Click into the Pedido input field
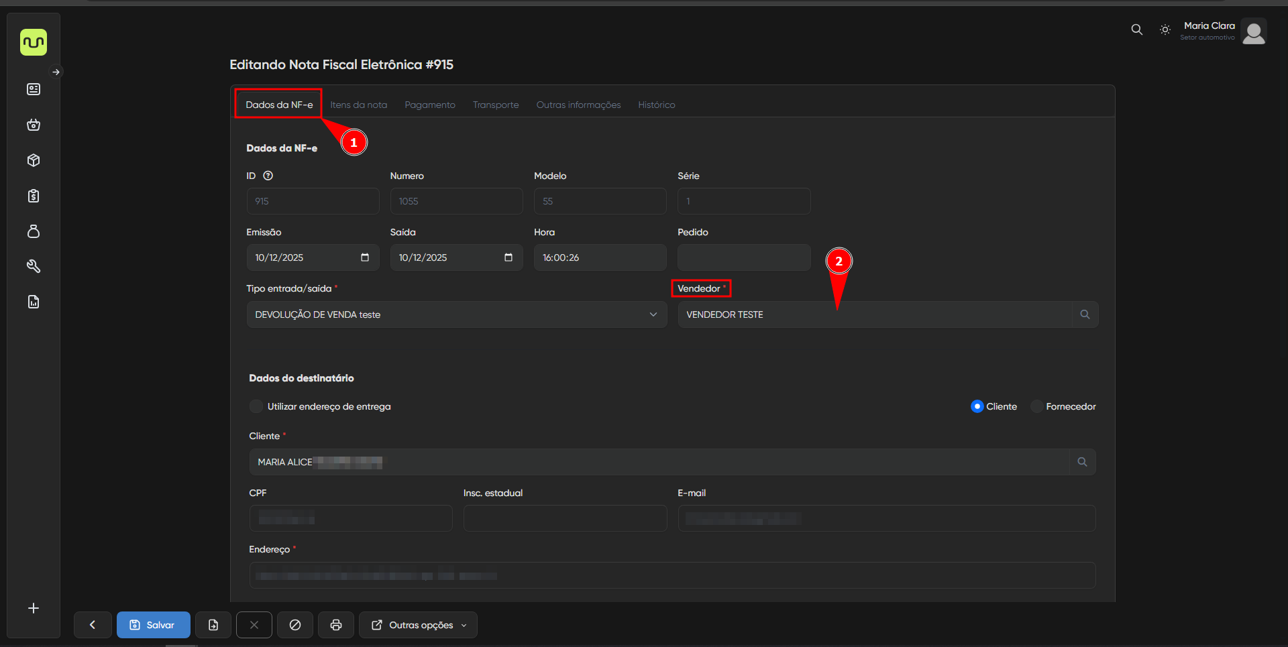The height and width of the screenshot is (647, 1288). (x=743, y=257)
